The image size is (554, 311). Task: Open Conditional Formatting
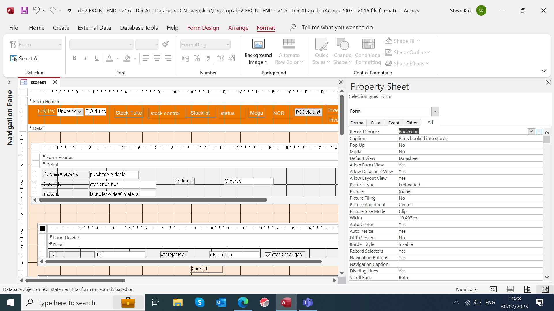368,52
